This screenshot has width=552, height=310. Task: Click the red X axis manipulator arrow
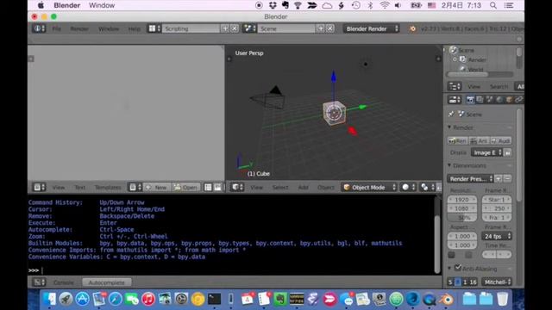click(353, 131)
